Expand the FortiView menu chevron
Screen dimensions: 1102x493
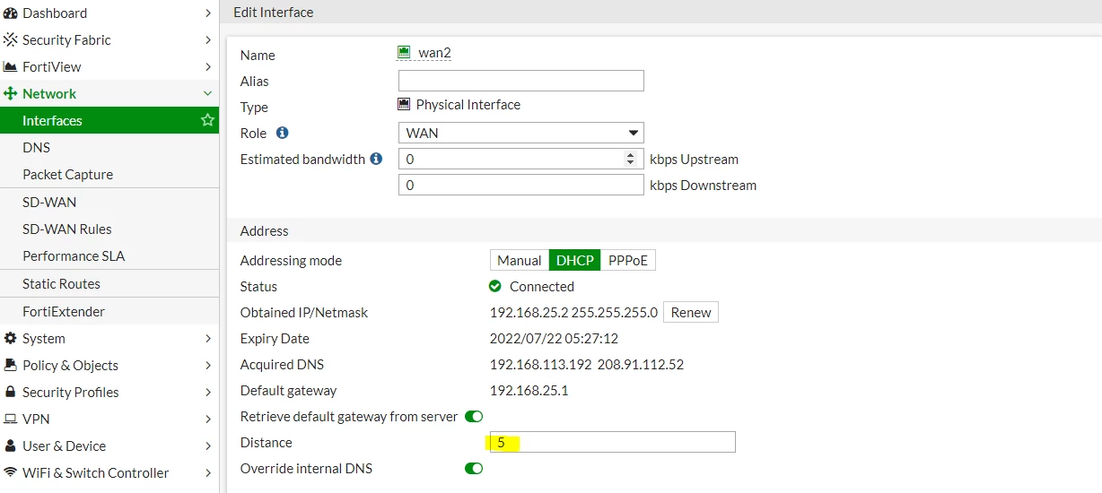[x=208, y=67]
